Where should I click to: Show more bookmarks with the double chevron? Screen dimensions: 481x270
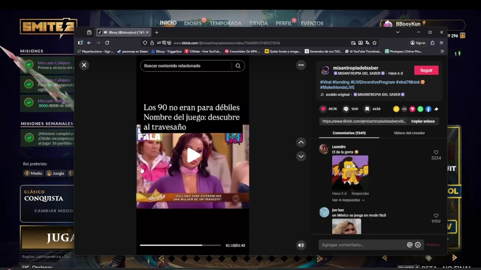tap(442, 51)
